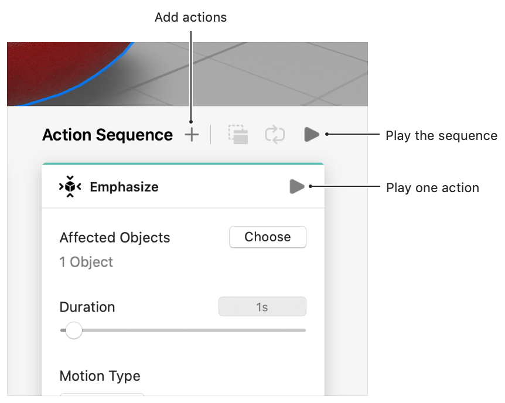This screenshot has height=403, width=505.
Task: Click the 'Play the sequence' callout label
Action: click(x=441, y=136)
